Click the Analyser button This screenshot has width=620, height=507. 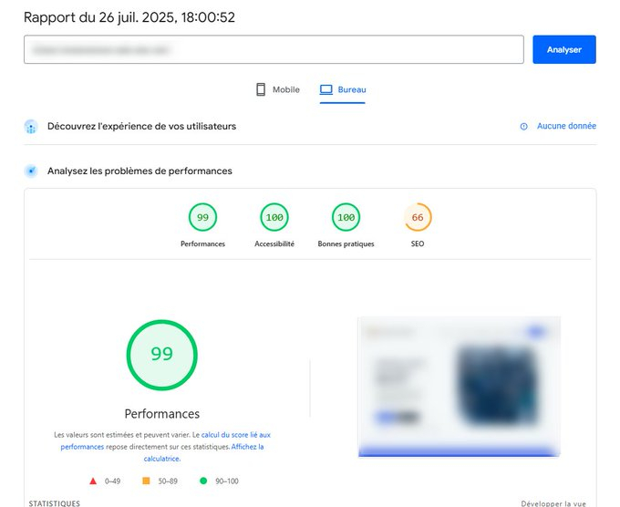tap(563, 49)
